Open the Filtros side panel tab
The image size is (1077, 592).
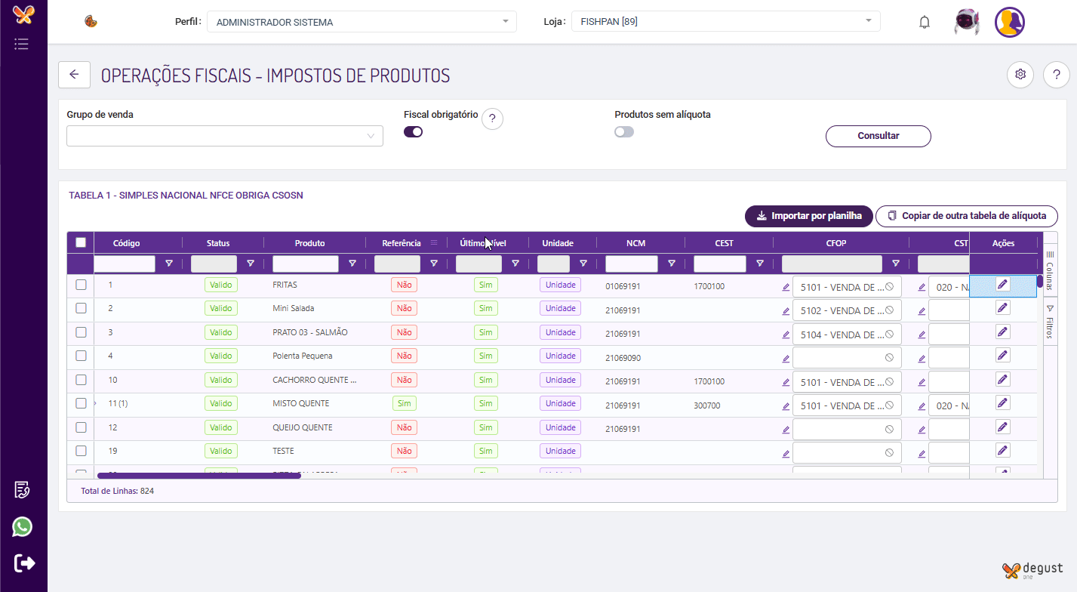1050,322
